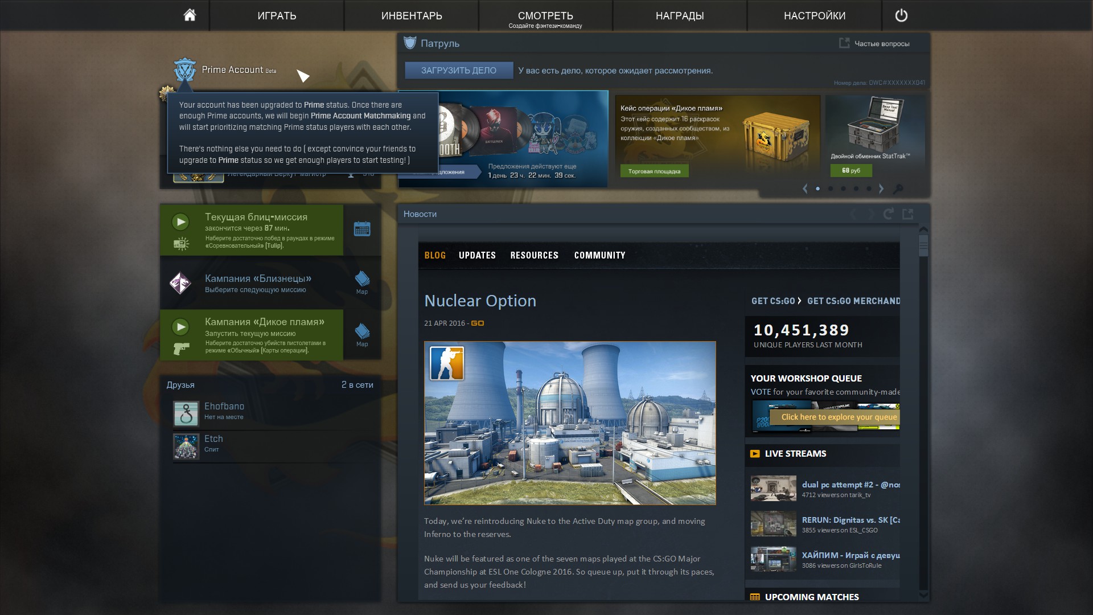Click the LIVE STREAMS play icon
The width and height of the screenshot is (1093, 615).
tap(755, 454)
